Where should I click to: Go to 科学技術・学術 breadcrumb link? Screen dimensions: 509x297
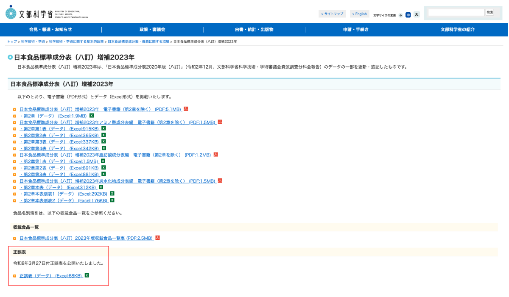[x=33, y=42]
